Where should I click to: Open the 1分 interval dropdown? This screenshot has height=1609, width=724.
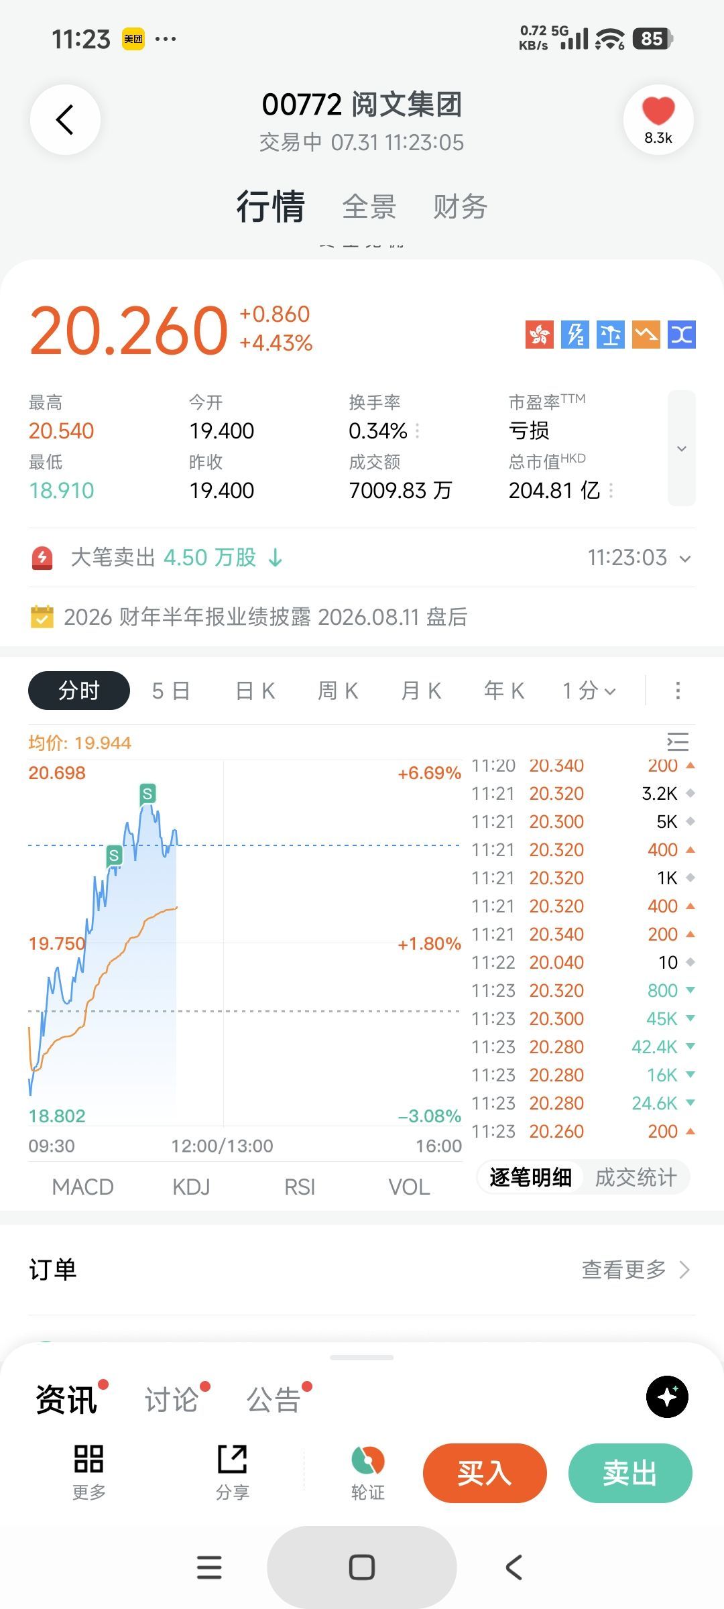pyautogui.click(x=589, y=691)
